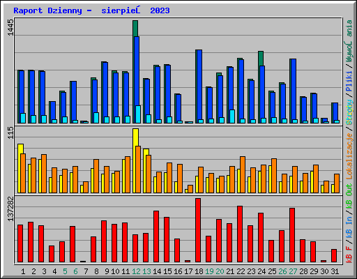Click day label 12 on x-axis
The image size is (357, 279).
tap(136, 271)
